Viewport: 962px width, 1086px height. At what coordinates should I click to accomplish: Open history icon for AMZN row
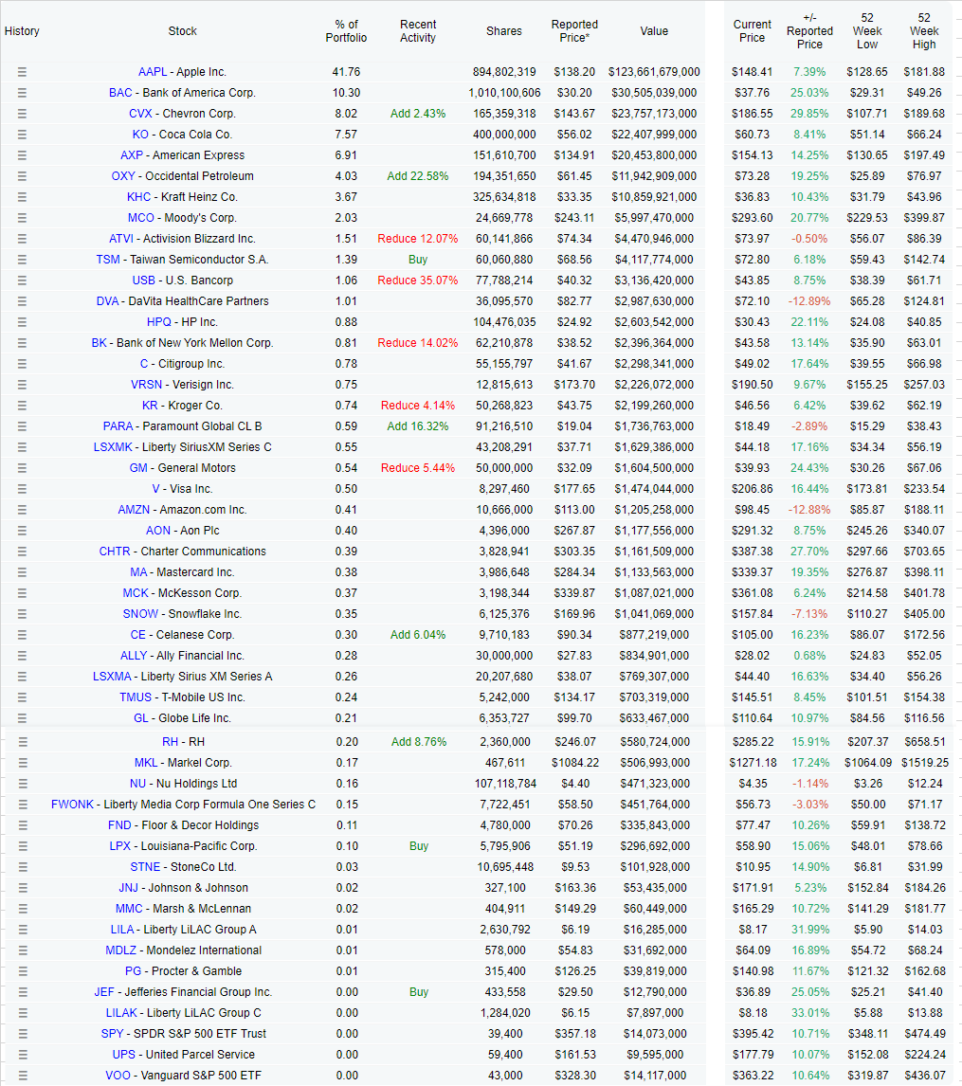pos(22,510)
